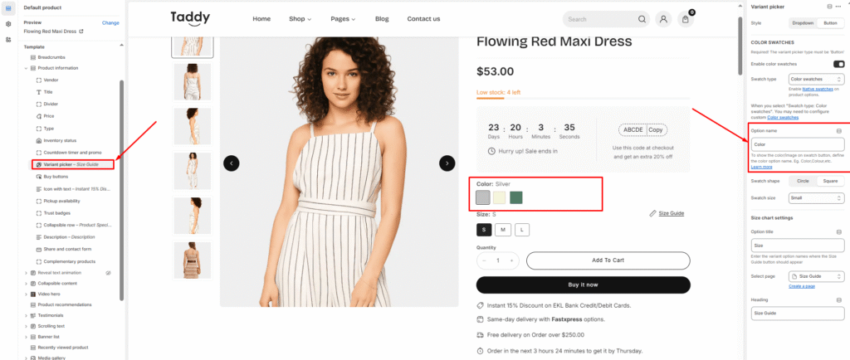
Task: Open the app embeds icon in sidebar
Action: pos(8,39)
